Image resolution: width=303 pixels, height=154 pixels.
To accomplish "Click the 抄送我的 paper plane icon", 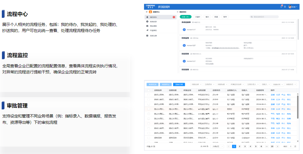I will tap(147, 30).
